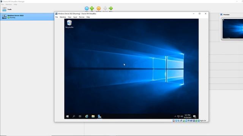
Task: Open the guest notification center icon
Action: 194,116
